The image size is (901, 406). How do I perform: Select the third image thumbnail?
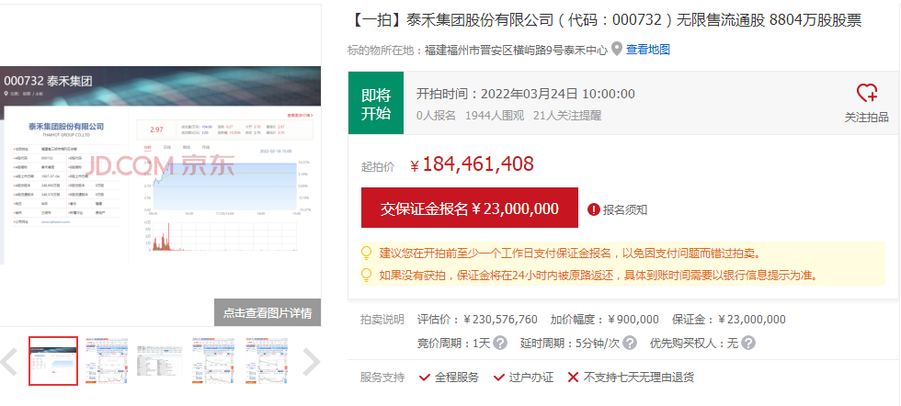pos(159,360)
